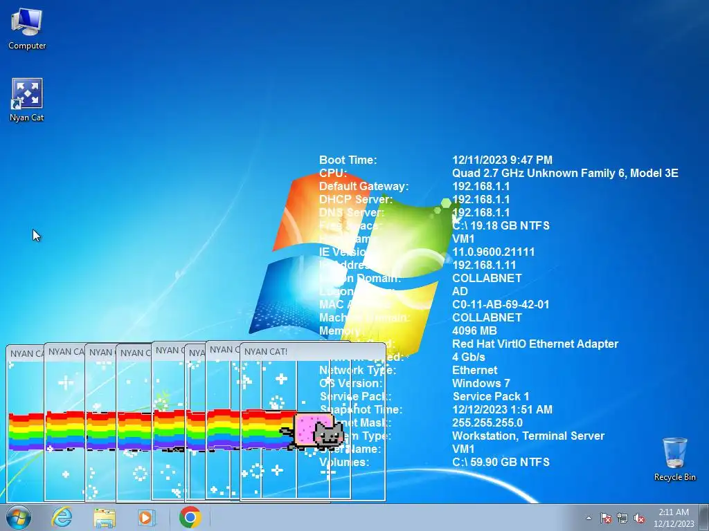Open the Windows Start menu

point(19,517)
